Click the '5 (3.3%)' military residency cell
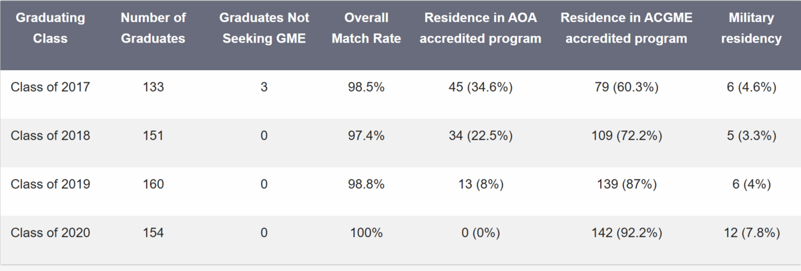 pyautogui.click(x=755, y=135)
